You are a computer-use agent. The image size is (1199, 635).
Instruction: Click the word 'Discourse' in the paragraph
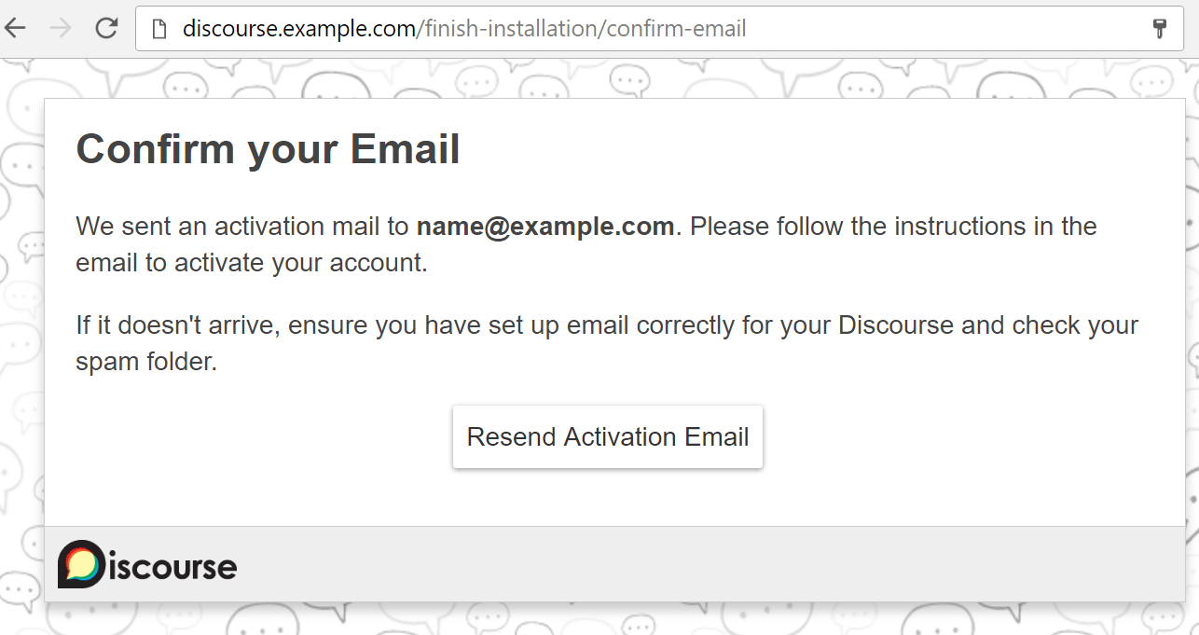pyautogui.click(x=896, y=325)
